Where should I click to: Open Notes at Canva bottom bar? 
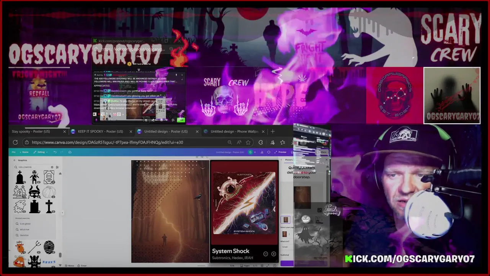69,266
